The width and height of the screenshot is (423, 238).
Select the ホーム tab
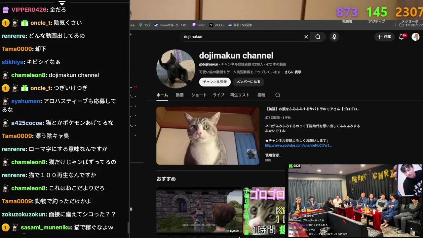point(162,95)
